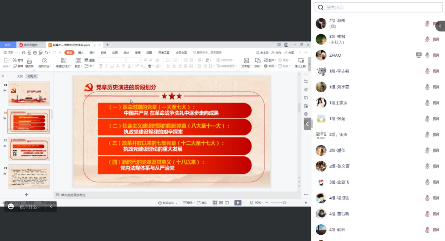This screenshot has height=241, width=445.
Task: Switch to slide sorter grid view icon
Action: coord(221,203)
